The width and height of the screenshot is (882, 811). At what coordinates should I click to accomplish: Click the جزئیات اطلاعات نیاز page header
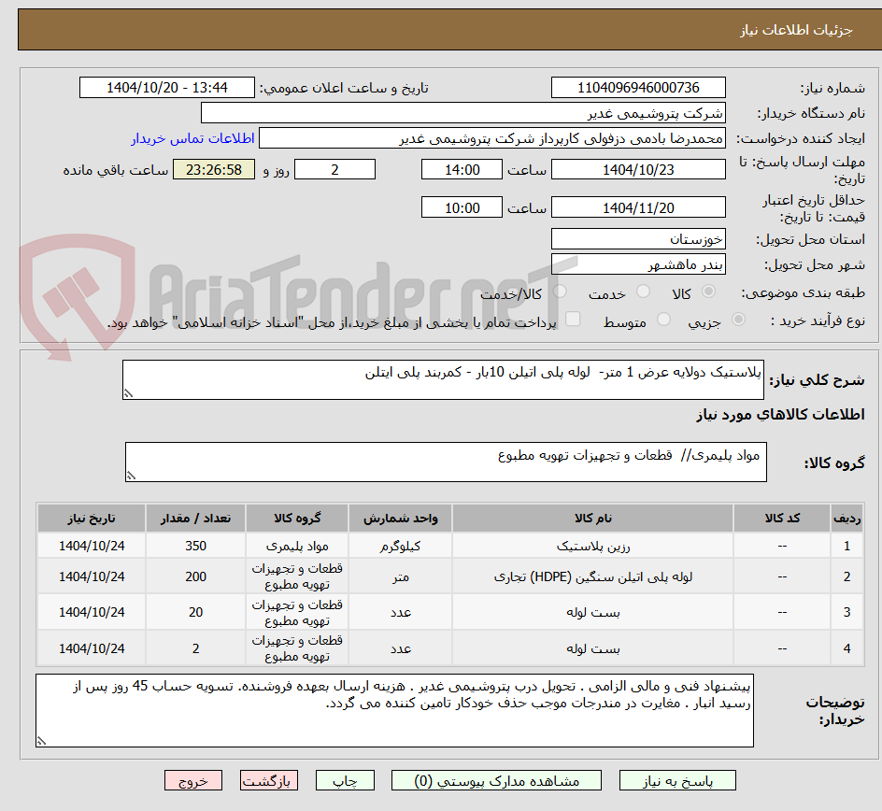(796, 30)
